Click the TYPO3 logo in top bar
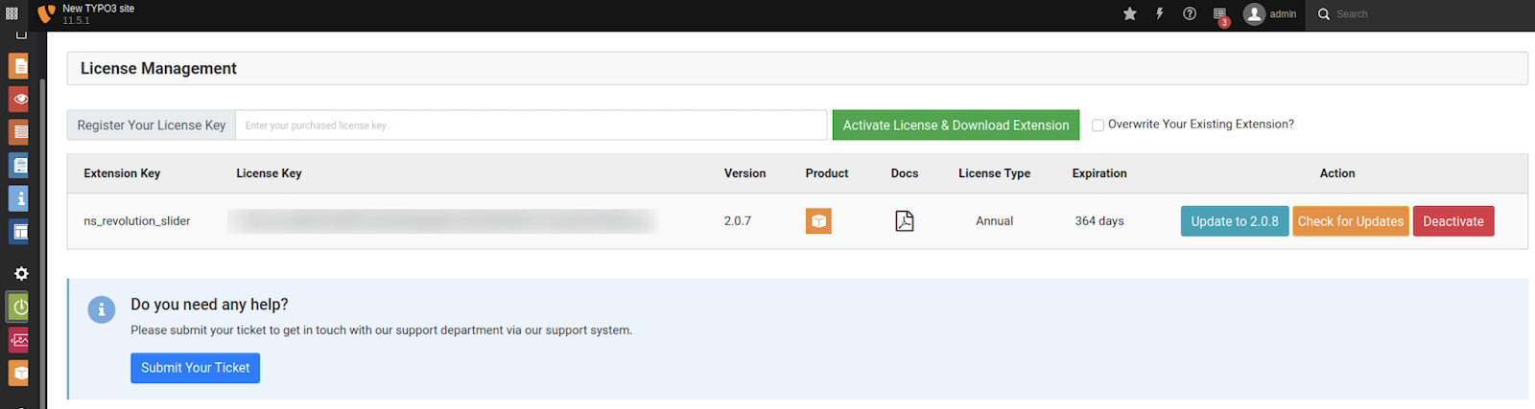The height and width of the screenshot is (409, 1535). click(45, 13)
